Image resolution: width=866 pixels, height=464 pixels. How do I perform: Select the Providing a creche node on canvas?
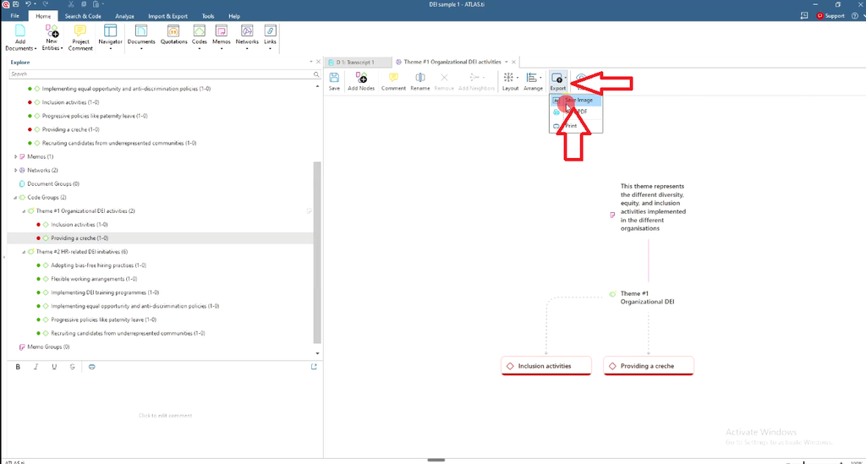tap(649, 366)
